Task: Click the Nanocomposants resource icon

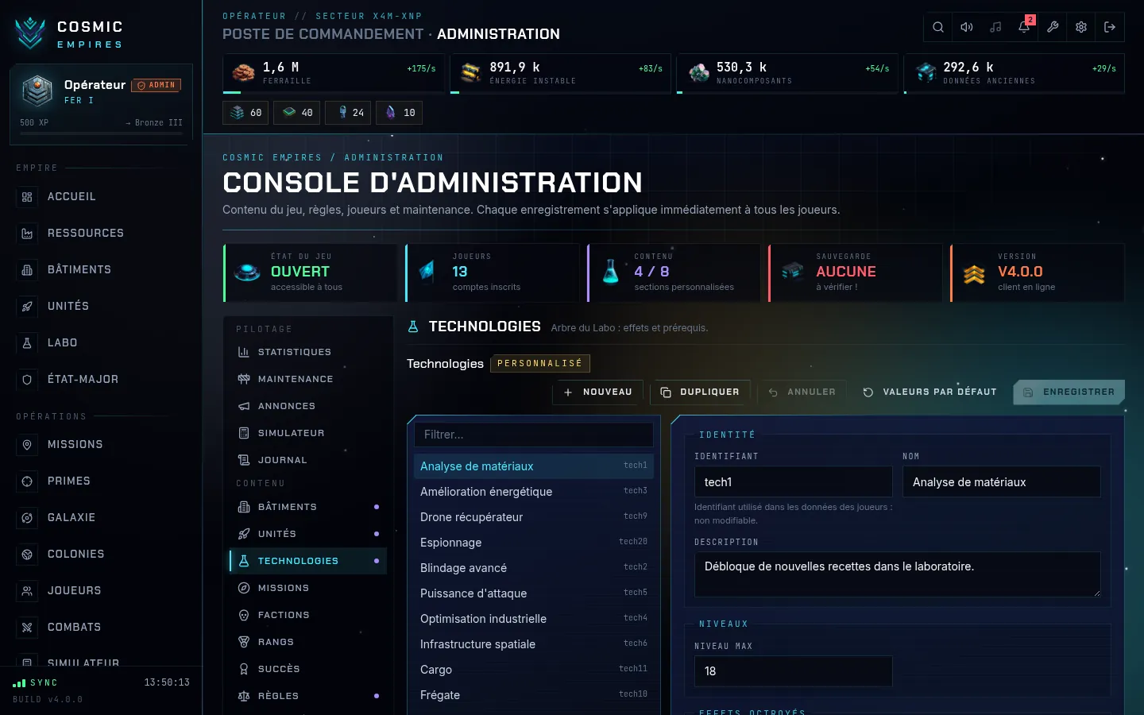Action: 698,73
